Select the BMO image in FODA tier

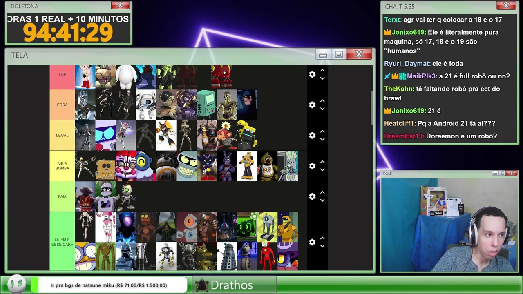click(207, 105)
